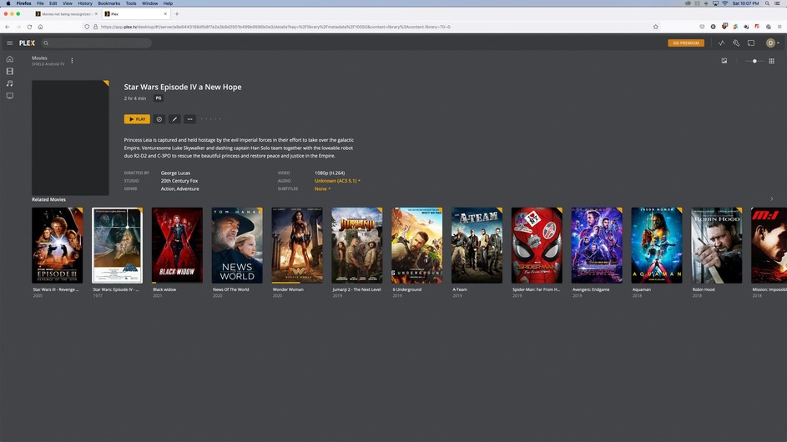Open the Wi-Fi status menu
Image resolution: width=787 pixels, height=442 pixels.
point(724,3)
